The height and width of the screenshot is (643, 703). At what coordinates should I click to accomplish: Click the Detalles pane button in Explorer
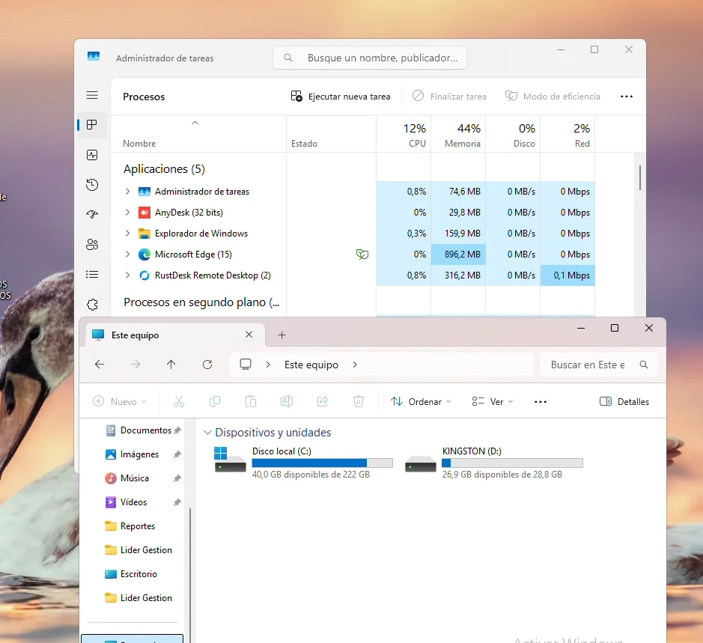(x=624, y=401)
